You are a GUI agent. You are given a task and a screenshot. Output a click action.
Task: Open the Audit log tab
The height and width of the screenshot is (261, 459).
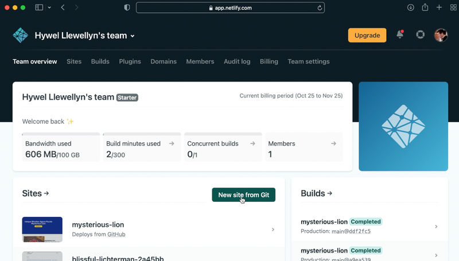(x=237, y=61)
